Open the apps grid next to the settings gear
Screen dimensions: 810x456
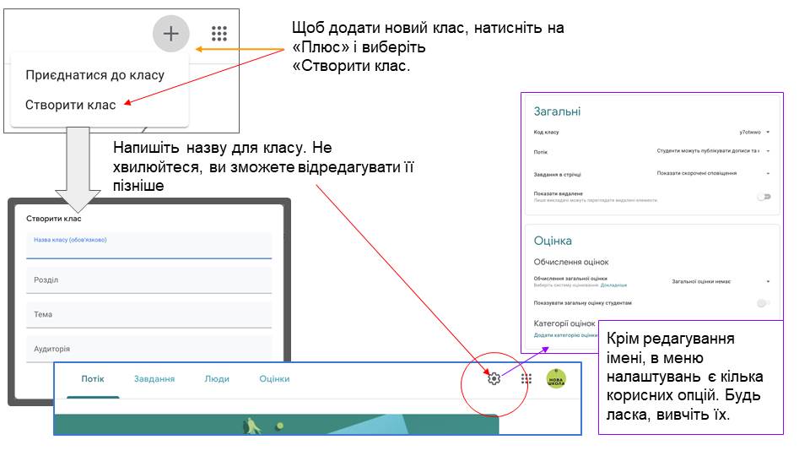[x=526, y=379]
